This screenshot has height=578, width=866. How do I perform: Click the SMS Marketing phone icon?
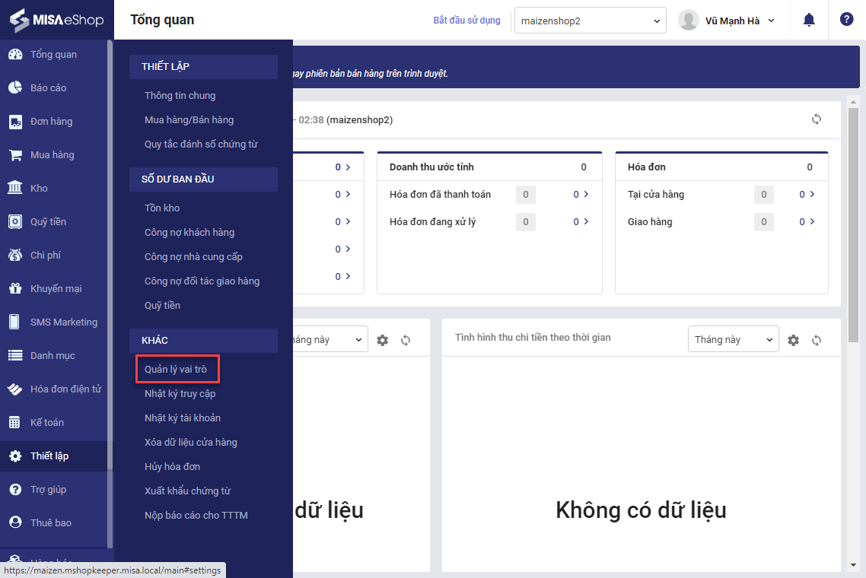(15, 322)
